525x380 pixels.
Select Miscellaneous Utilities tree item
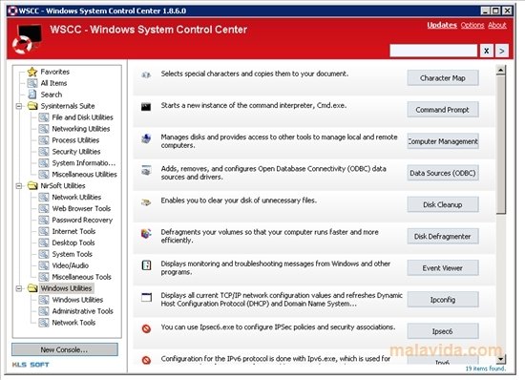click(x=84, y=175)
